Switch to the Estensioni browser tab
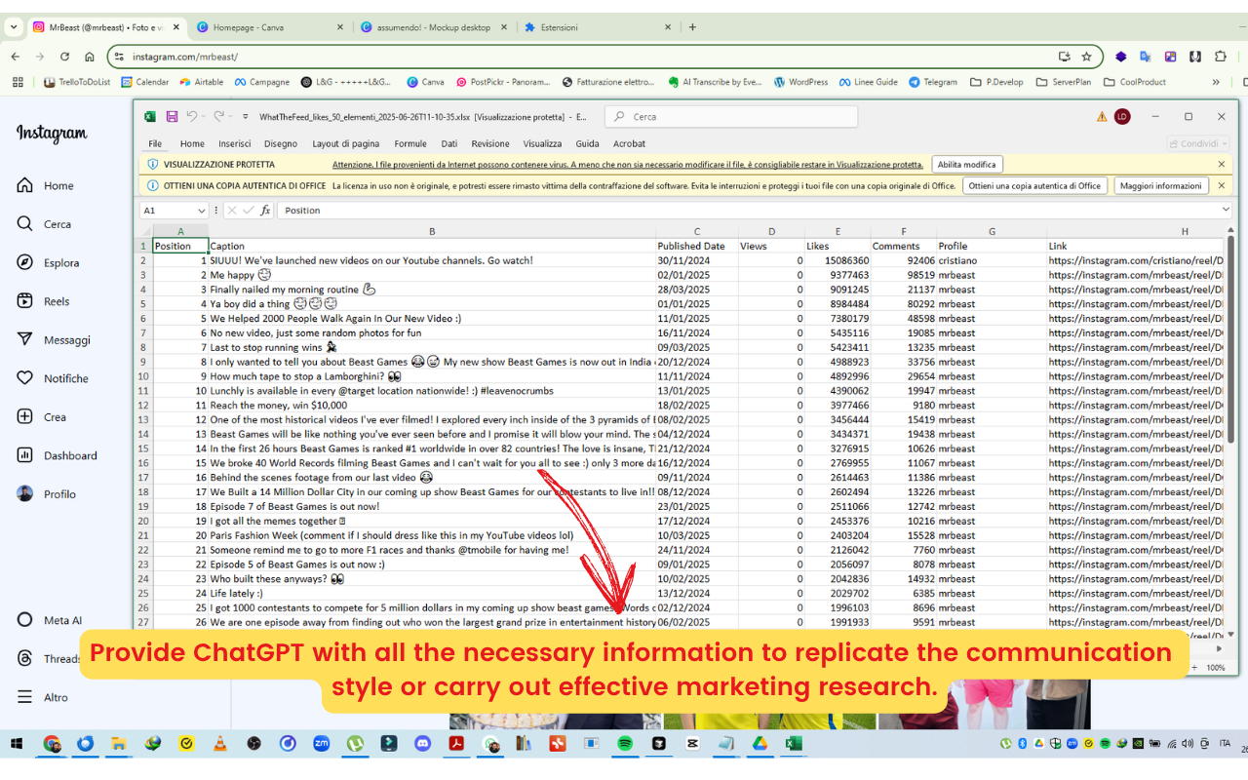Screen dimensions: 1248x780 [x=597, y=27]
